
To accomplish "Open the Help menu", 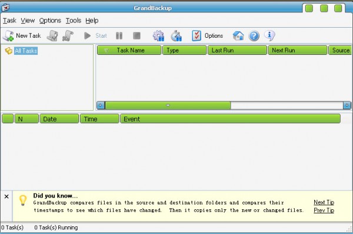I will click(x=92, y=21).
